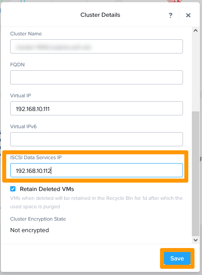This screenshot has height=275, width=202.
Task: Click the scrollbar track above the thumb
Action: (195, 72)
